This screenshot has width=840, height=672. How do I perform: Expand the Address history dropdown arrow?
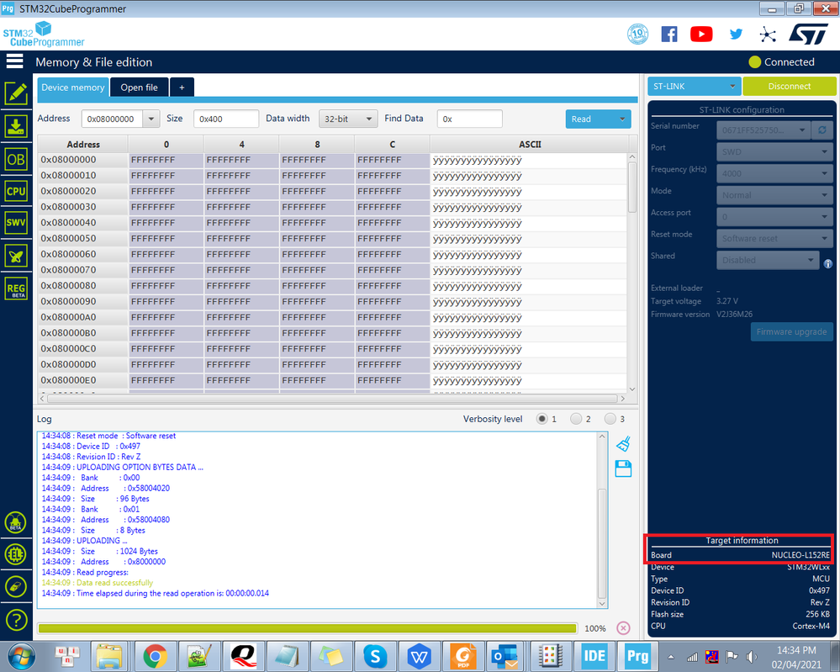(x=151, y=119)
